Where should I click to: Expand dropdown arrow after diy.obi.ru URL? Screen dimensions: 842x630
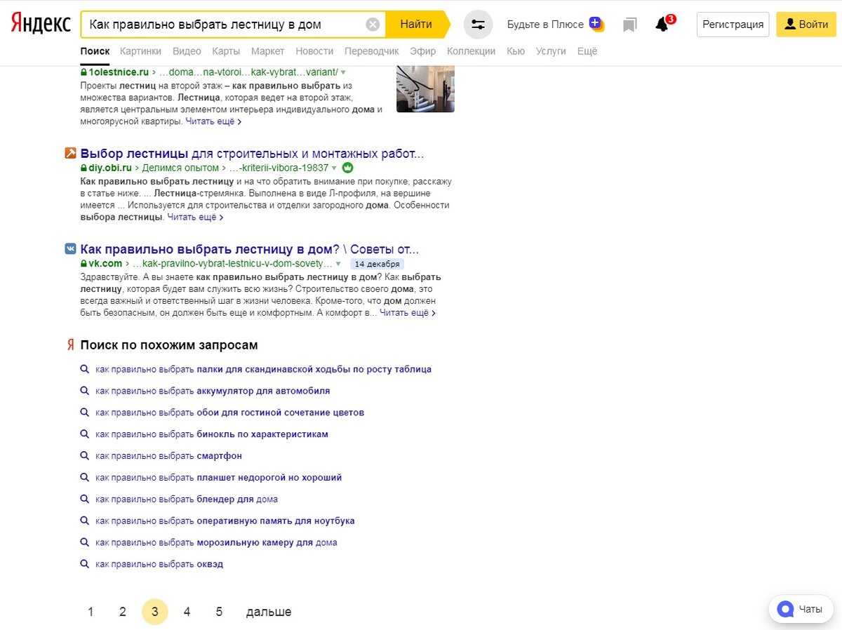(334, 168)
